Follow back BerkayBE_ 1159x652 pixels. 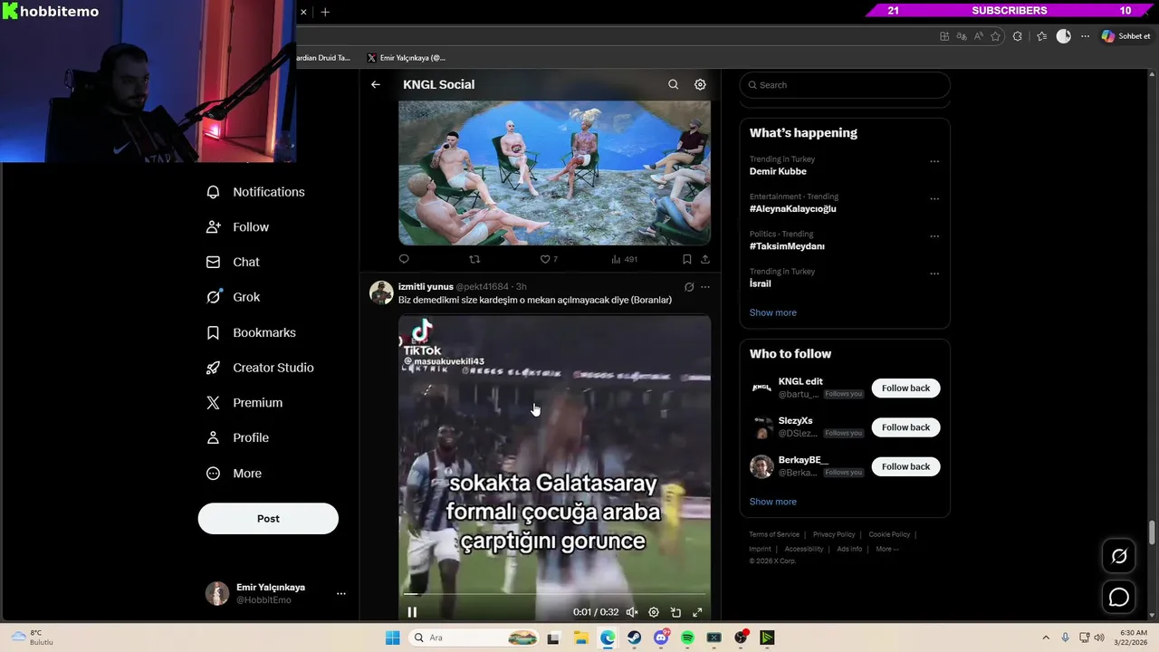tap(905, 466)
